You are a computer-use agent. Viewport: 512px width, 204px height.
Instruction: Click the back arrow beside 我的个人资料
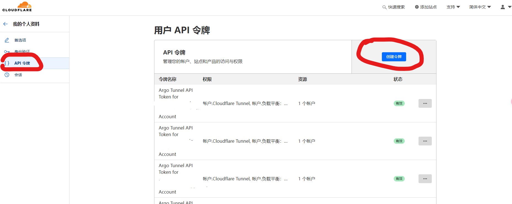[6, 24]
